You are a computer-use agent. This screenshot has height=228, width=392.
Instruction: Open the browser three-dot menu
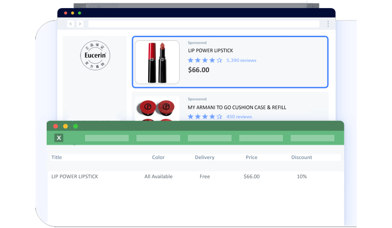(328, 24)
